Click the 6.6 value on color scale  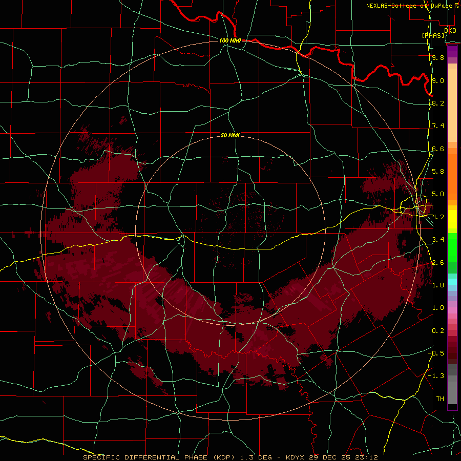[x=438, y=149]
